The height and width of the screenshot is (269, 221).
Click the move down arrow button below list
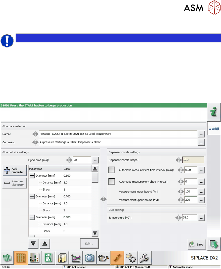33,244
